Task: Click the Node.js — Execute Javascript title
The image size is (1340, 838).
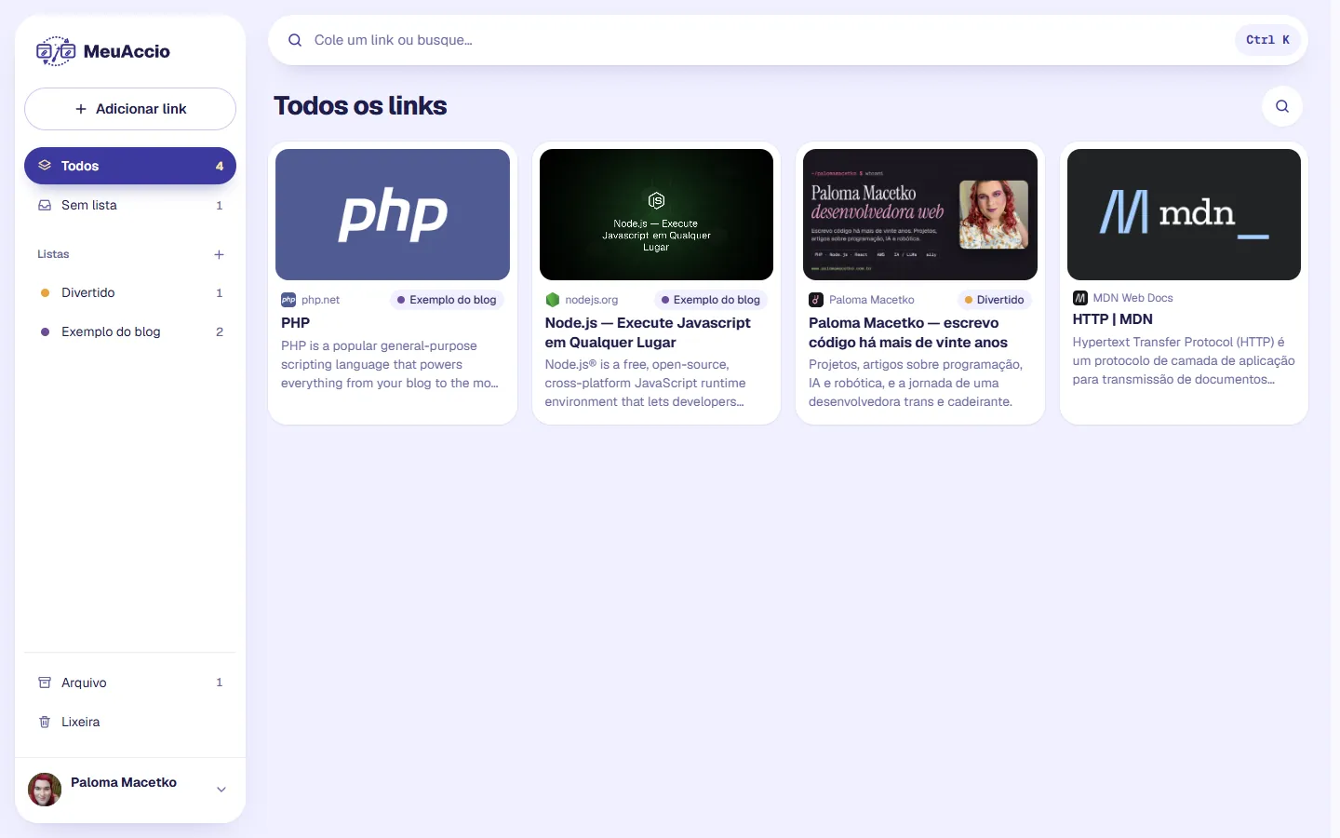Action: point(648,332)
